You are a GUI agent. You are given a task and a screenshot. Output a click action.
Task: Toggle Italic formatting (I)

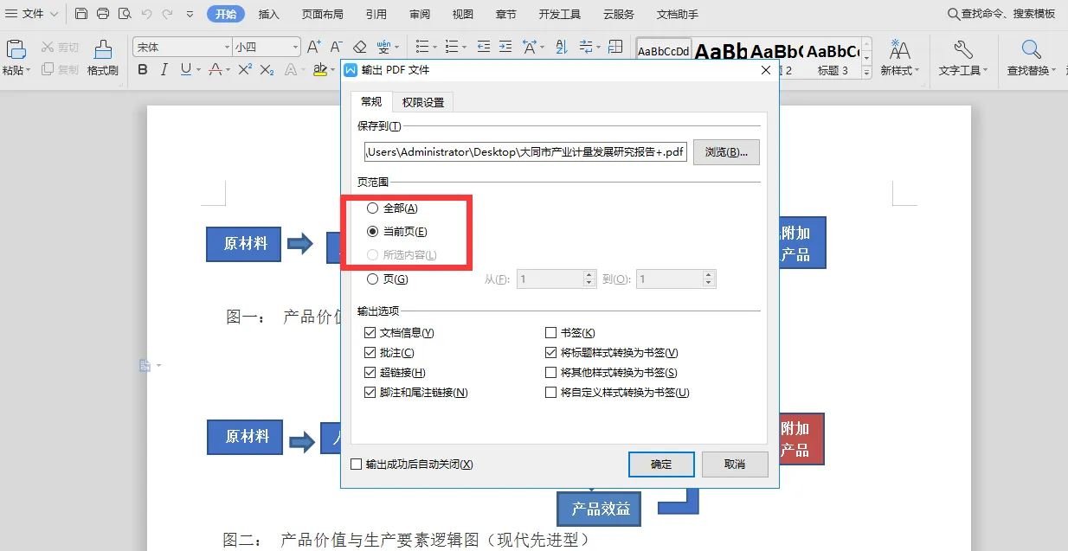click(x=164, y=69)
